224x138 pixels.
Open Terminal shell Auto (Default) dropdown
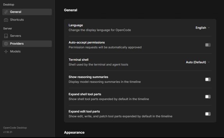[198, 62]
